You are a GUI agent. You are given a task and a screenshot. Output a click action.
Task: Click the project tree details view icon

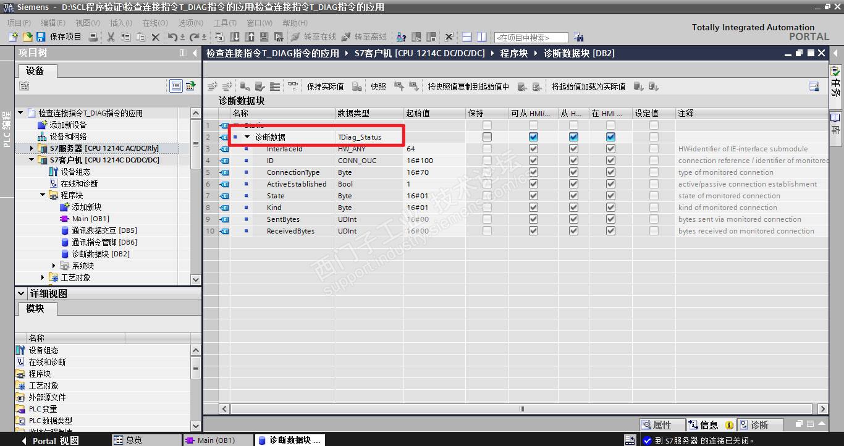pos(176,86)
